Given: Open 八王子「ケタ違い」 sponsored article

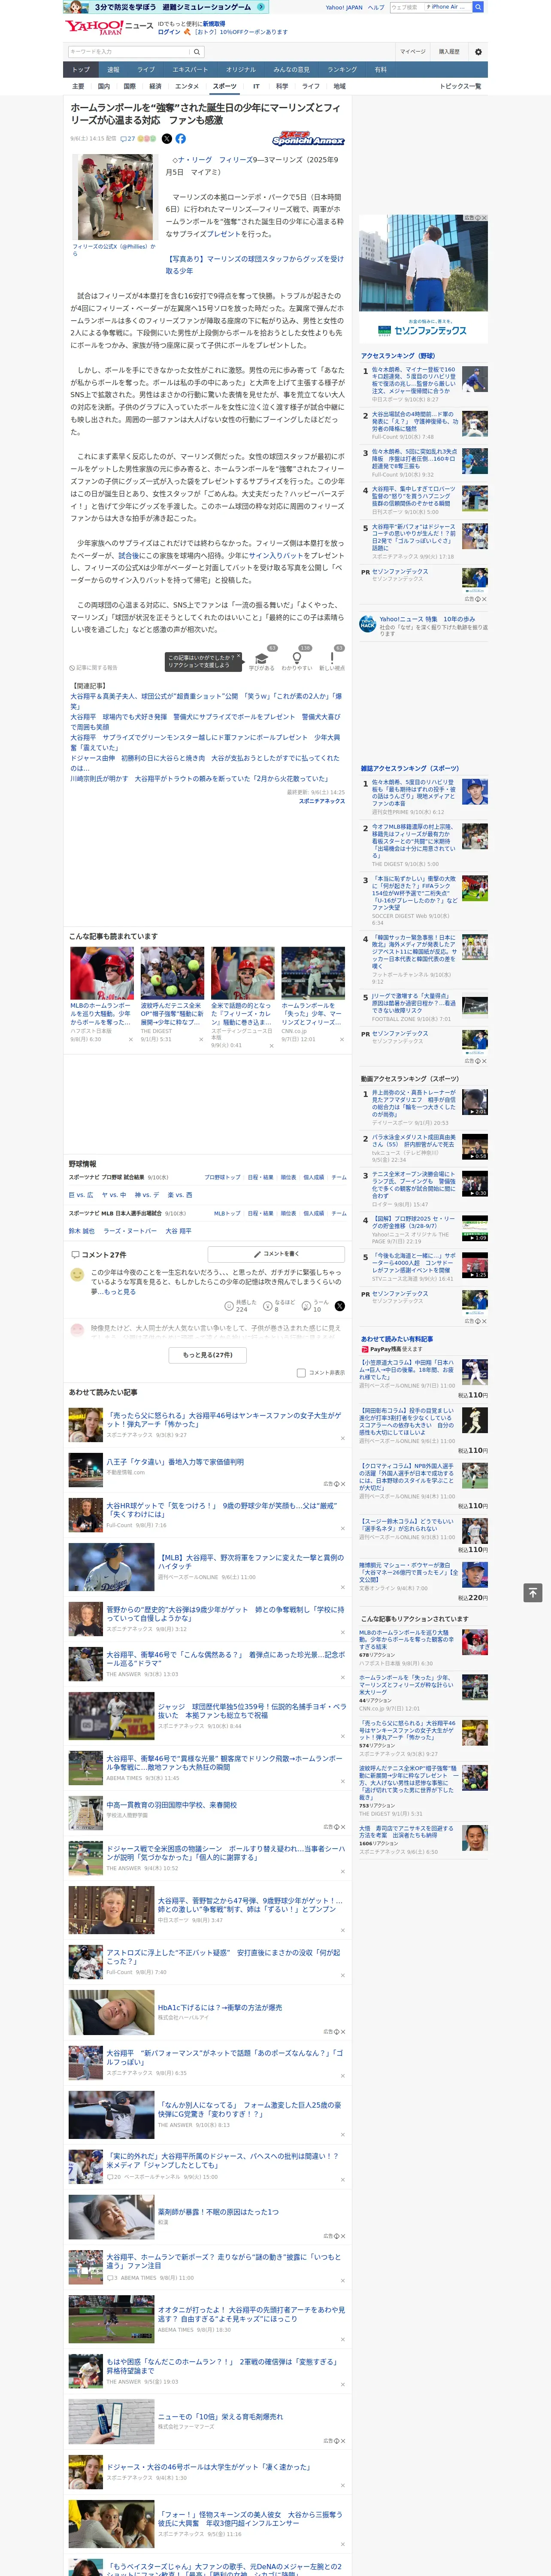Looking at the screenshot, I should pyautogui.click(x=176, y=1462).
